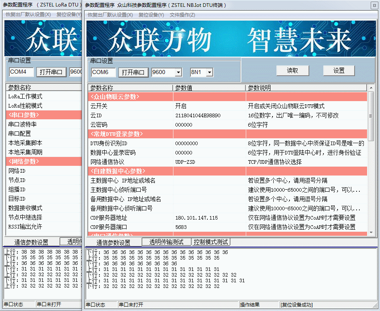Switch to 透明传输测试 tab
Image resolution: width=380 pixels, height=311 pixels.
point(166,242)
